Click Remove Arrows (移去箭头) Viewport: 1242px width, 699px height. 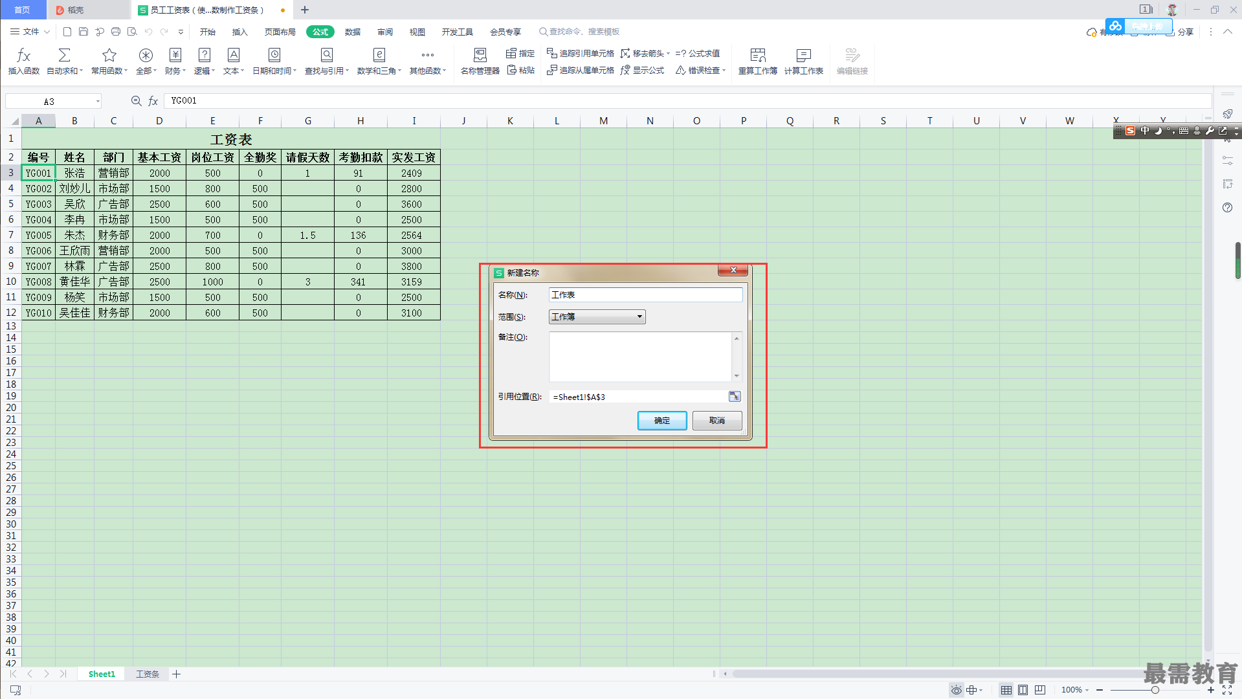pos(644,54)
